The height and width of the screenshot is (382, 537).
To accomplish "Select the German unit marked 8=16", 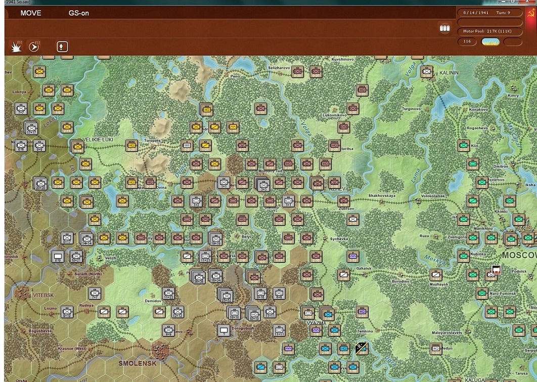I will 260,293.
